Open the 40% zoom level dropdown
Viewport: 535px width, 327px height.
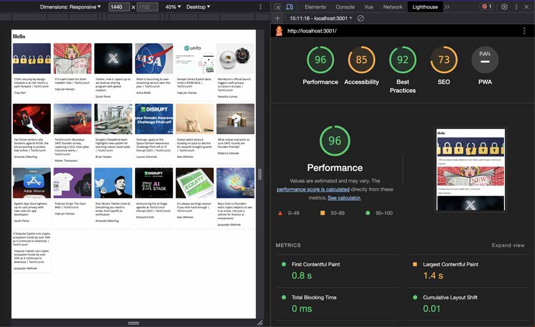(x=172, y=6)
